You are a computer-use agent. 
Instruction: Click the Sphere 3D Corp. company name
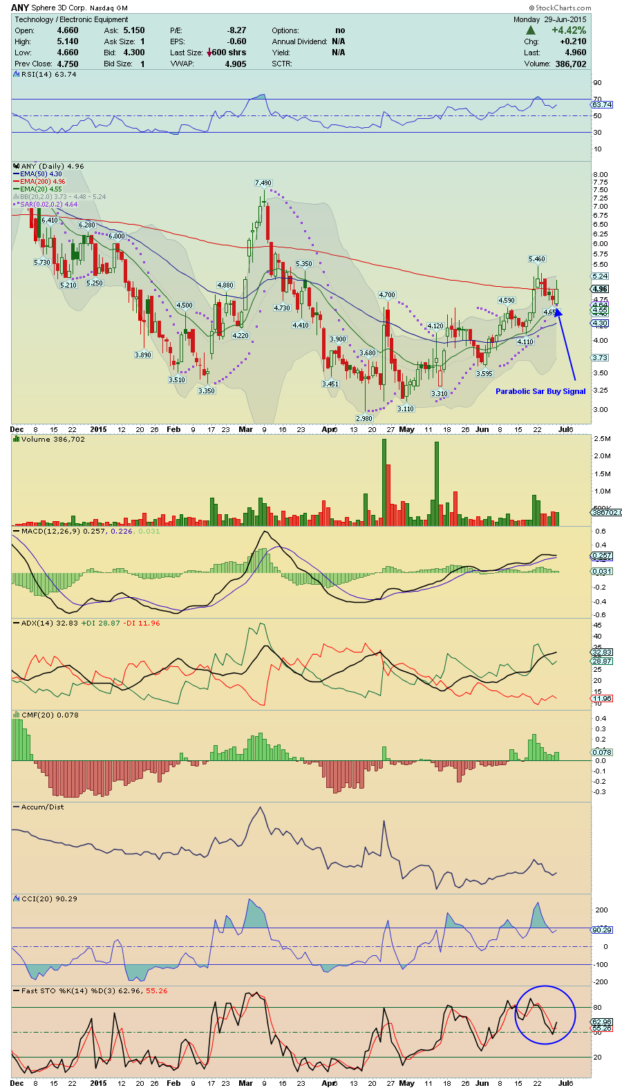[59, 8]
